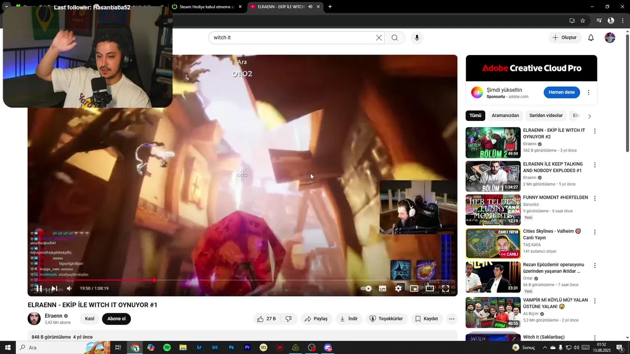
Task: Like the video (27 B)
Action: click(266, 319)
